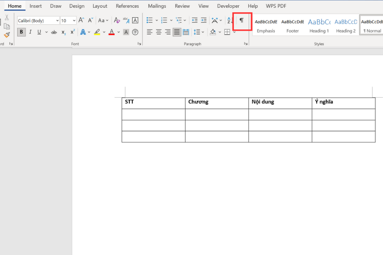Viewport: 383px width, 255px height.
Task: Expand line spacing dropdown arrow
Action: [203, 32]
